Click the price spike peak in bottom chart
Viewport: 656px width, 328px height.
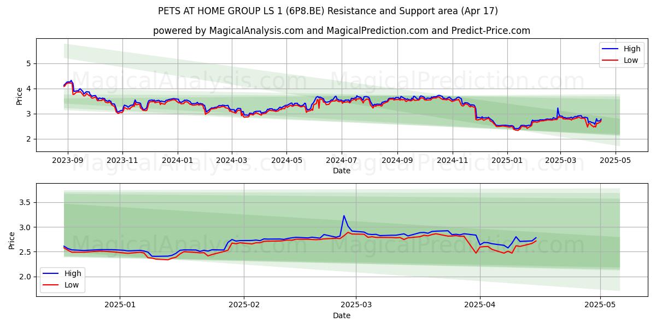344,215
